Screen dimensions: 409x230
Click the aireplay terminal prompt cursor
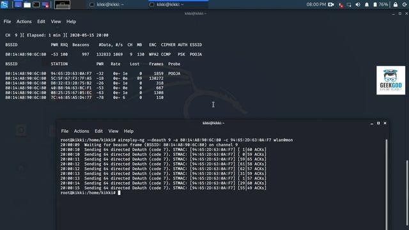[x=120, y=193]
